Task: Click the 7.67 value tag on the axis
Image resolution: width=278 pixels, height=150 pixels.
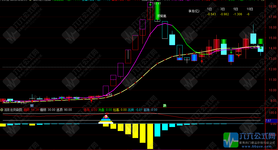Action: [268, 121]
